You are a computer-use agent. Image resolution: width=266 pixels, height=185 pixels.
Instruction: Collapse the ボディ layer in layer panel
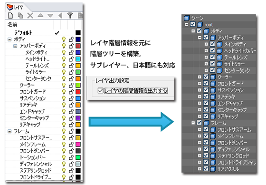pyautogui.click(x=9, y=39)
